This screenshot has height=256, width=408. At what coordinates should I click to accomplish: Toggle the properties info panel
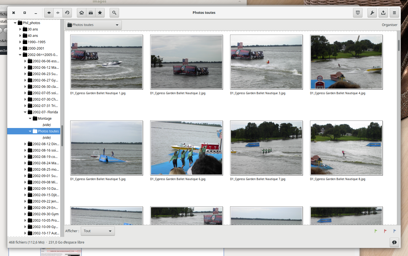coord(394,242)
